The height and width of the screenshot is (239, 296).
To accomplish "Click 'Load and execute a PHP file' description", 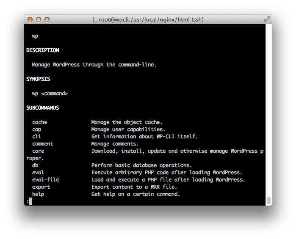I will [x=168, y=180].
